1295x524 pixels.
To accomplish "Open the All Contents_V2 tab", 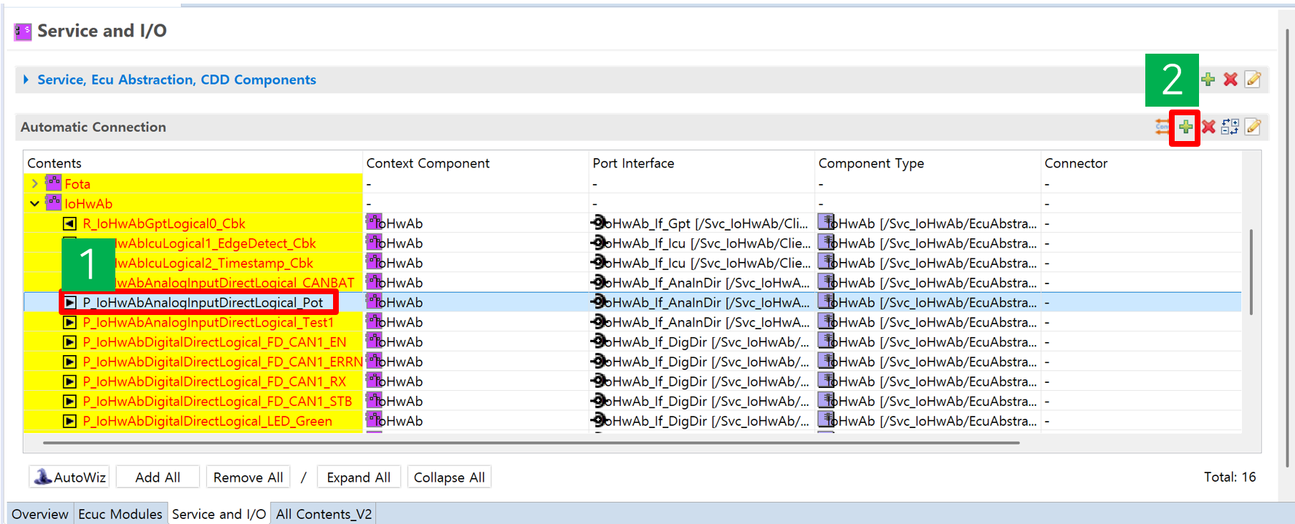I will 324,514.
